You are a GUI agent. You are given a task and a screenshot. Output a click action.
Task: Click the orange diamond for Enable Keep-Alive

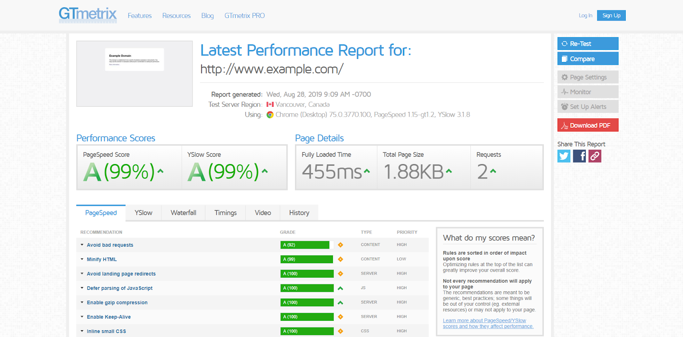(x=340, y=317)
